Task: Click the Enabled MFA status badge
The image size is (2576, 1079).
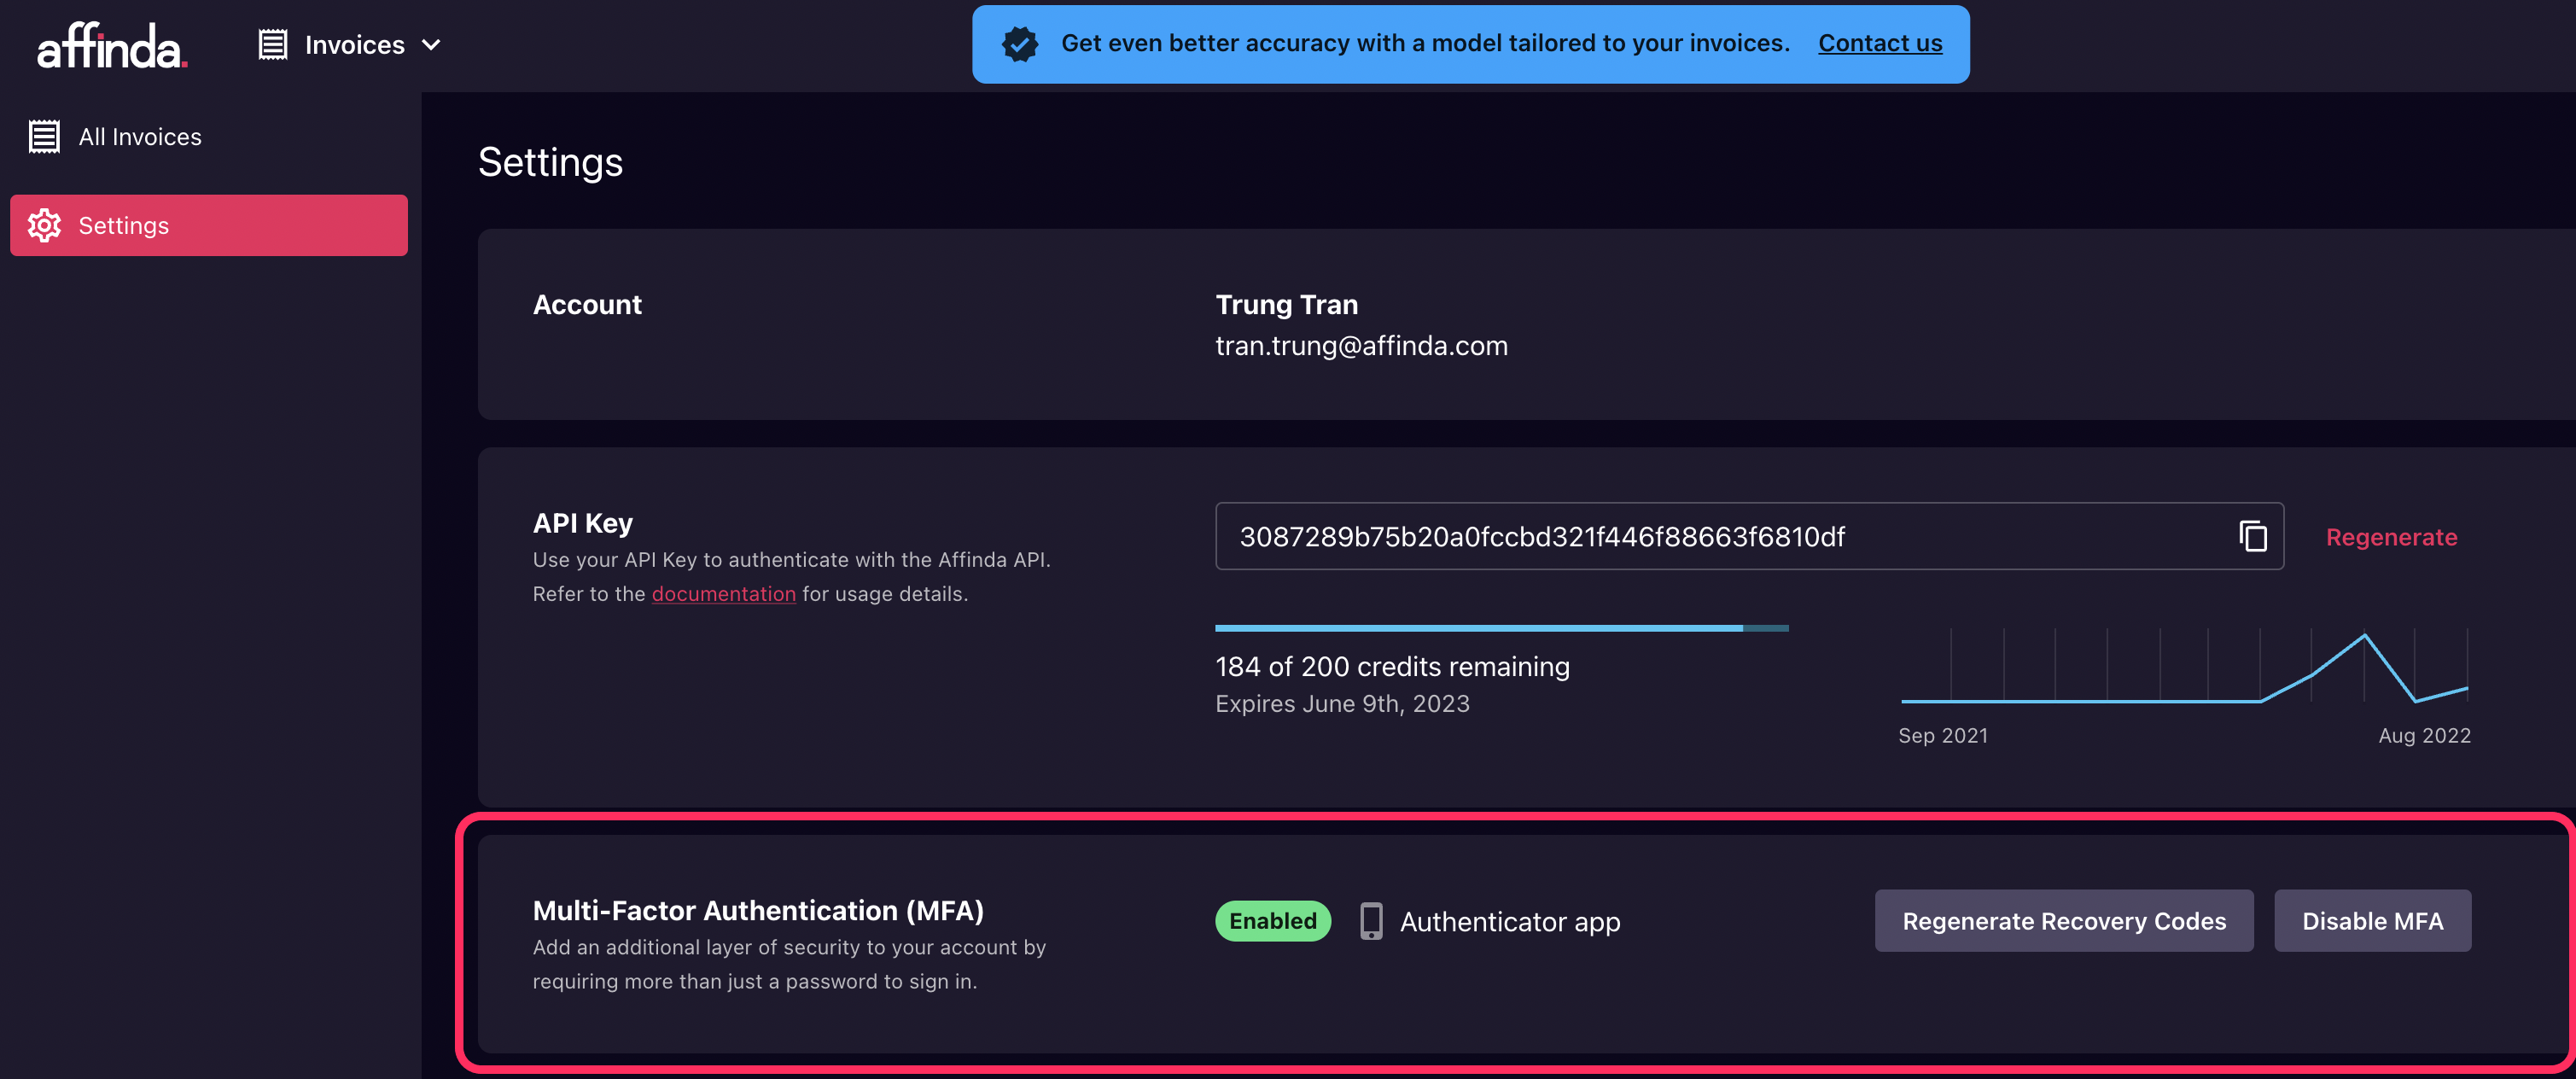Action: tap(1272, 921)
